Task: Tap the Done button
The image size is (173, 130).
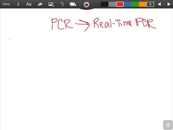Action: coord(6,4)
